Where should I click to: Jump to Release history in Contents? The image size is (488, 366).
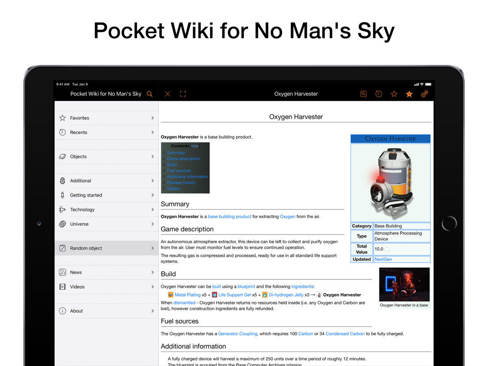point(181,183)
